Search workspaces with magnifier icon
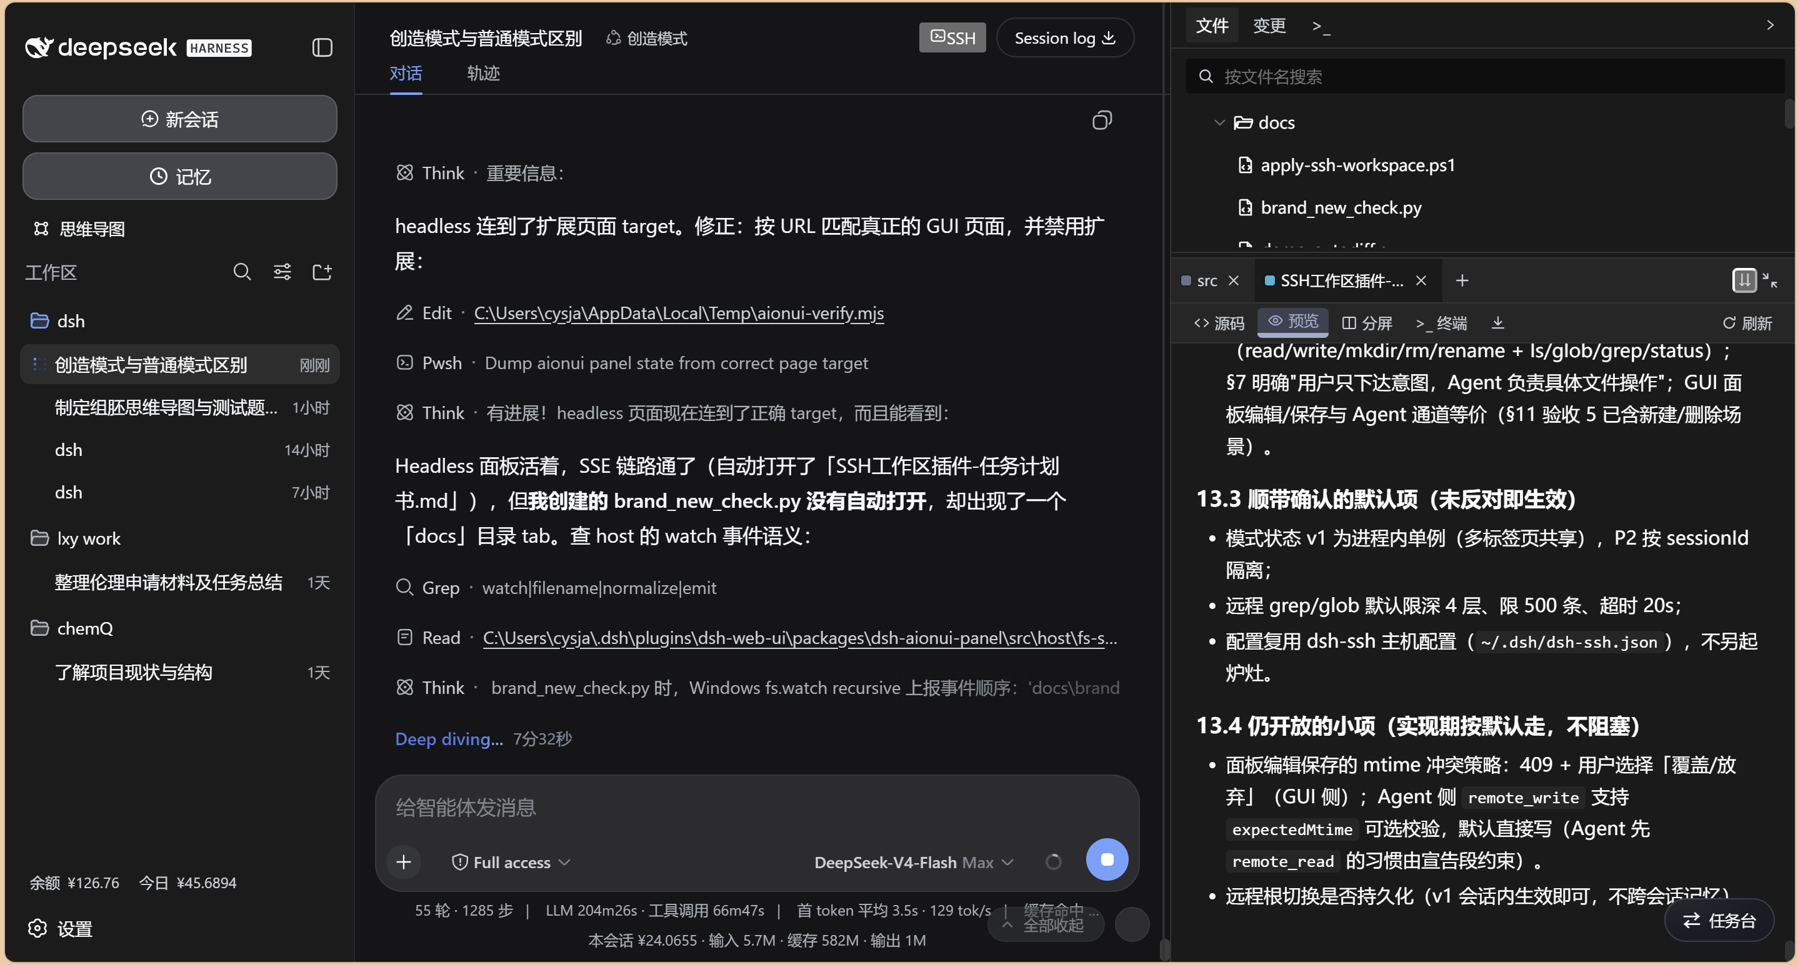 click(x=242, y=272)
